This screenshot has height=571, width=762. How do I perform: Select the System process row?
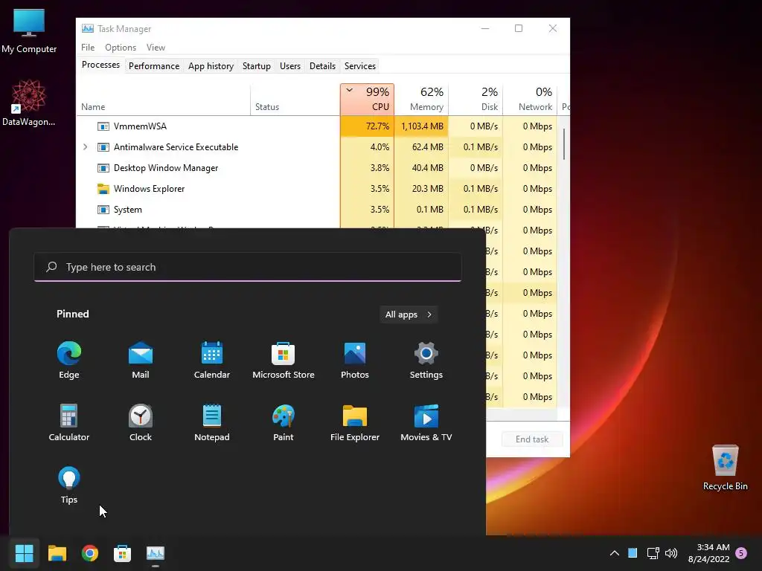click(x=317, y=210)
